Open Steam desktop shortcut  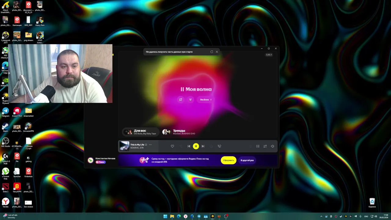[5, 127]
